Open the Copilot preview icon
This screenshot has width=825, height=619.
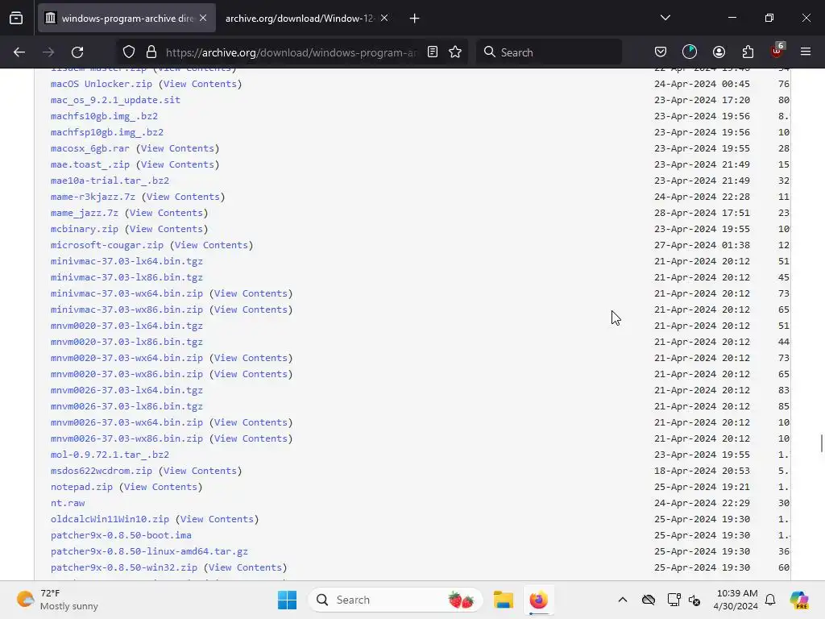click(x=799, y=600)
